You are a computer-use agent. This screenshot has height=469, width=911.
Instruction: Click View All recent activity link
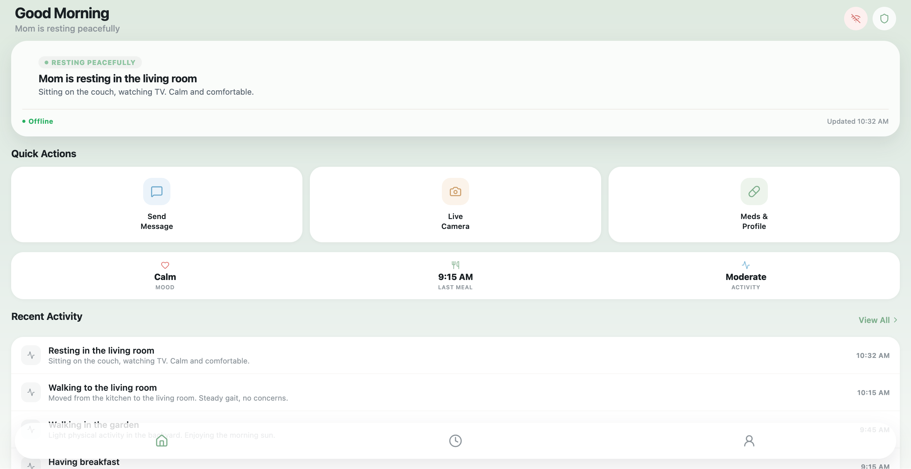pos(874,320)
